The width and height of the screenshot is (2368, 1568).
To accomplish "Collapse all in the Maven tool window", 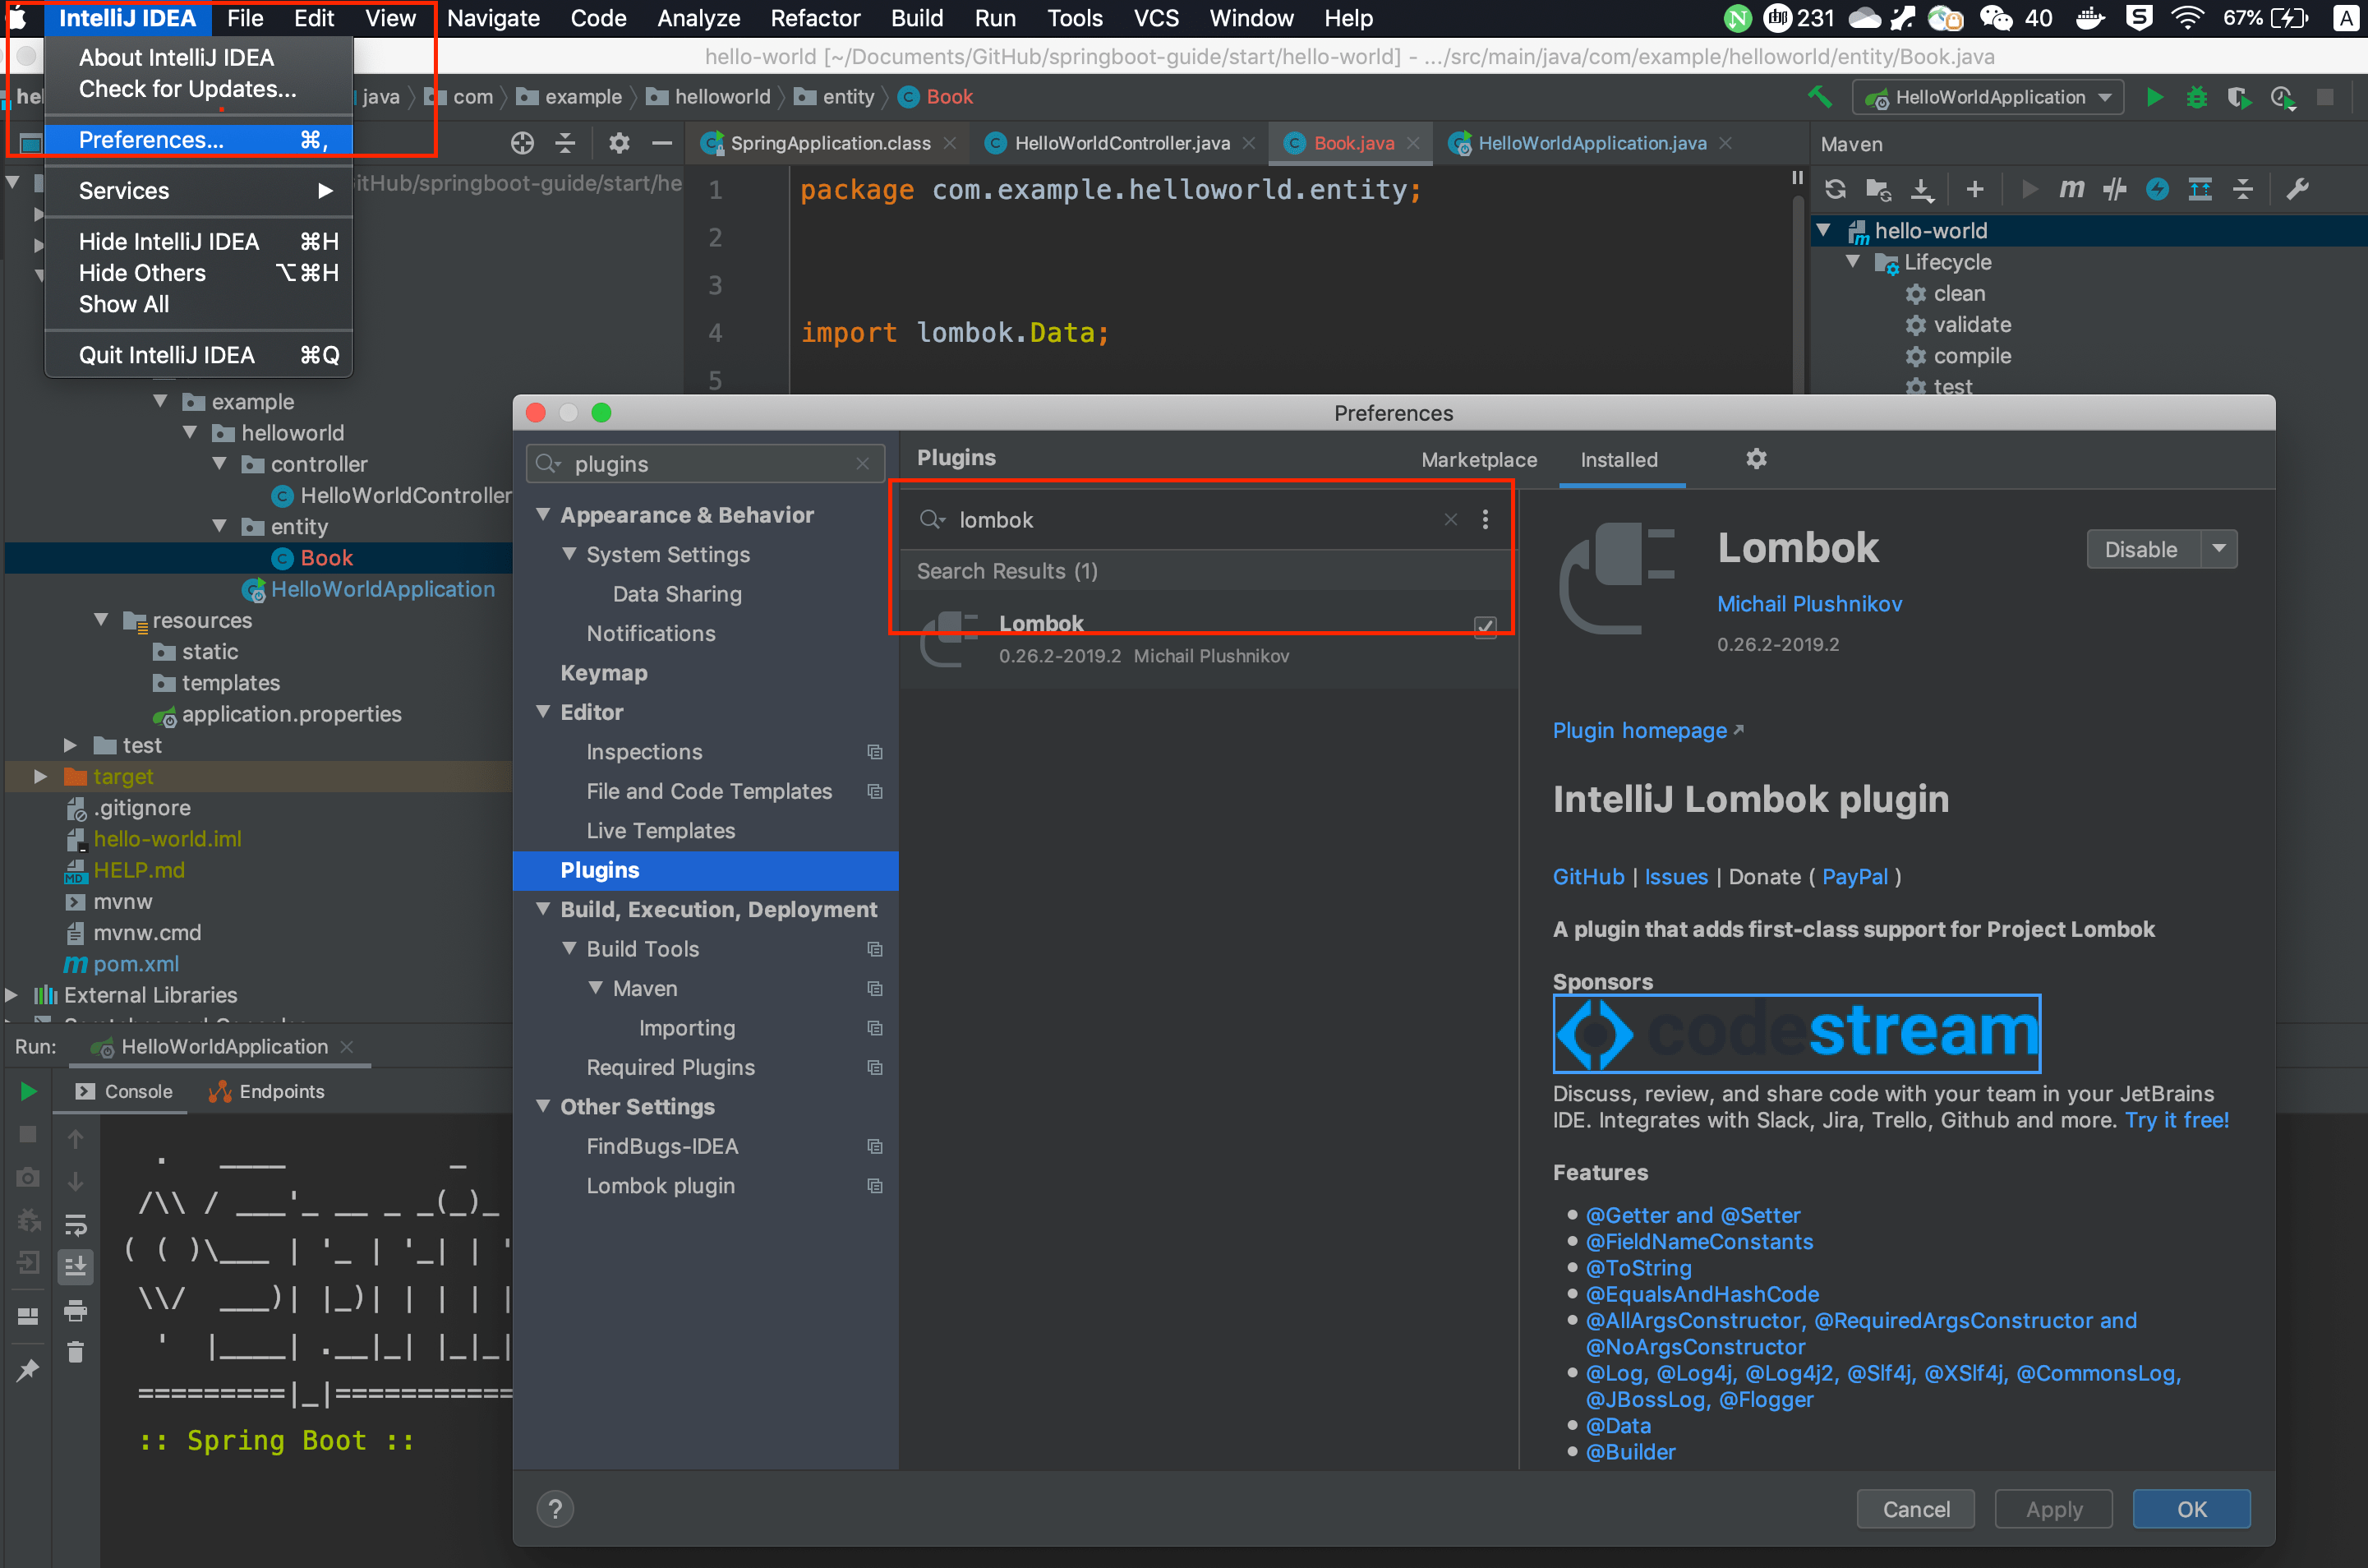I will (2243, 189).
